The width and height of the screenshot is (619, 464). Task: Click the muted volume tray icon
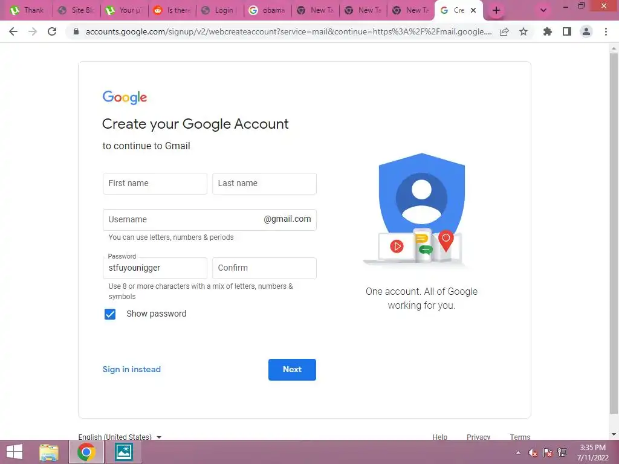[533, 453]
